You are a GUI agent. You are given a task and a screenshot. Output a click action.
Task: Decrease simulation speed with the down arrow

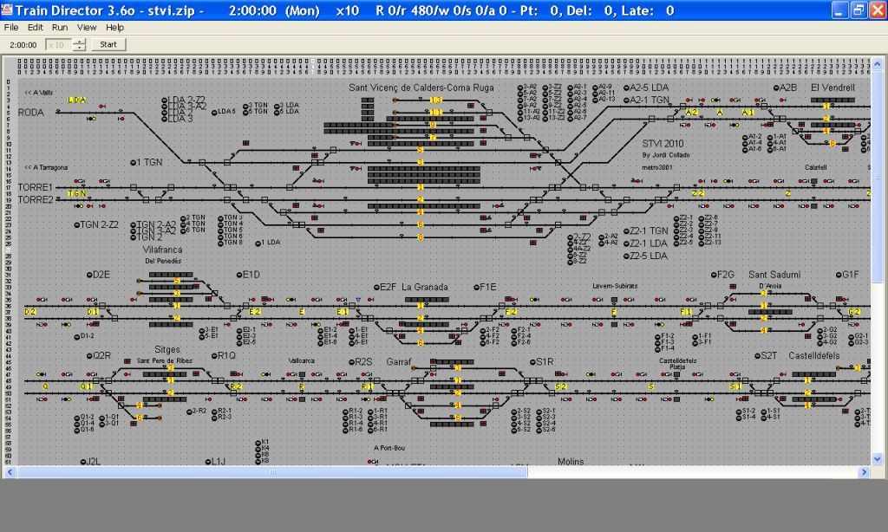(x=80, y=48)
